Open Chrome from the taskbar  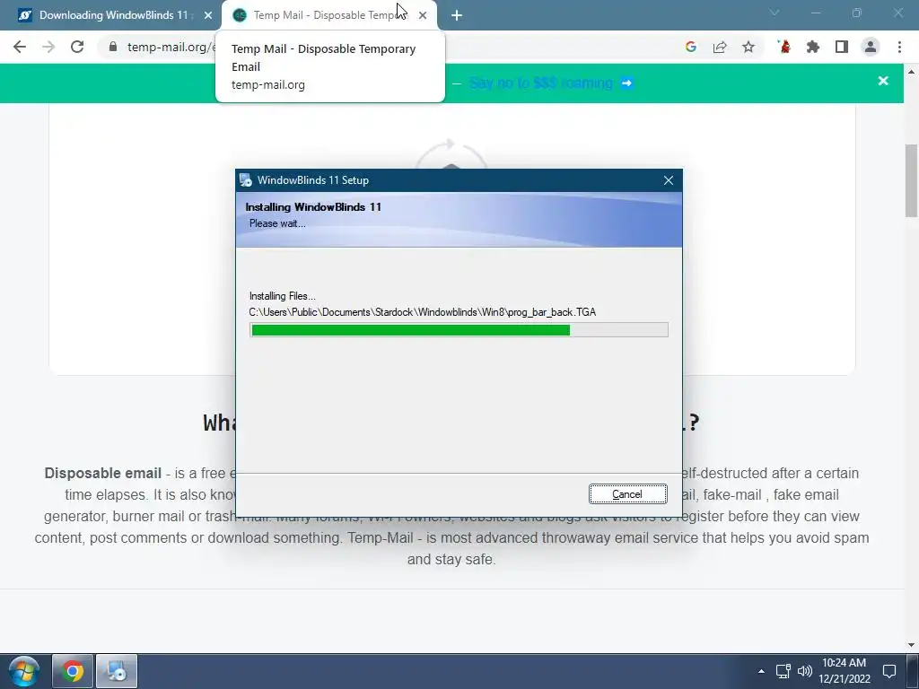coord(73,671)
